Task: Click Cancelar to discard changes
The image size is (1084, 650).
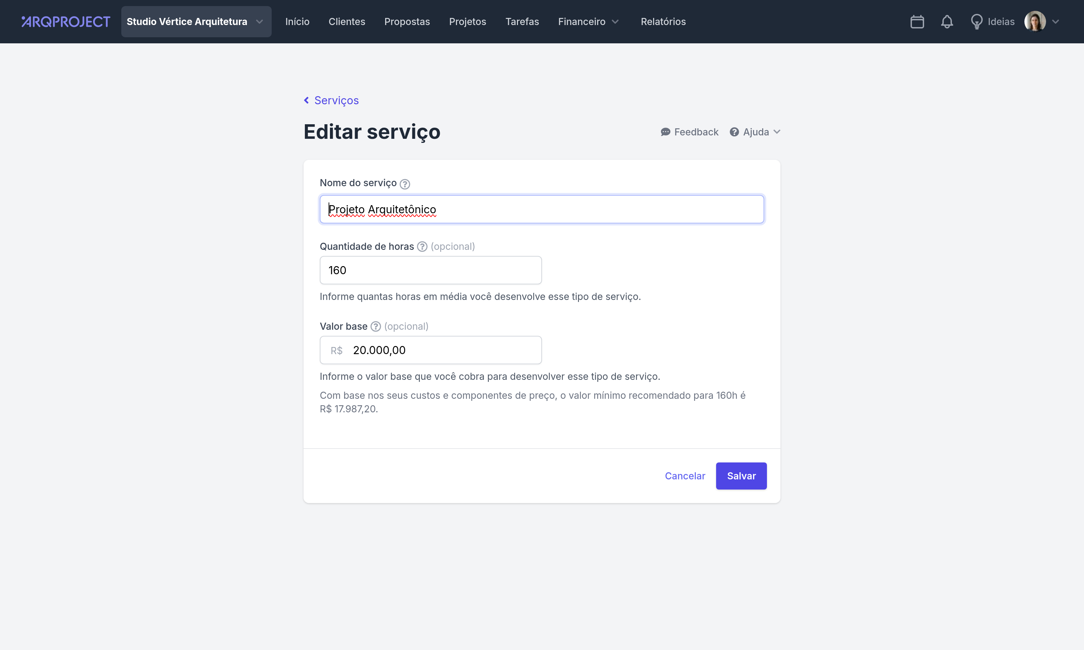Action: click(685, 476)
